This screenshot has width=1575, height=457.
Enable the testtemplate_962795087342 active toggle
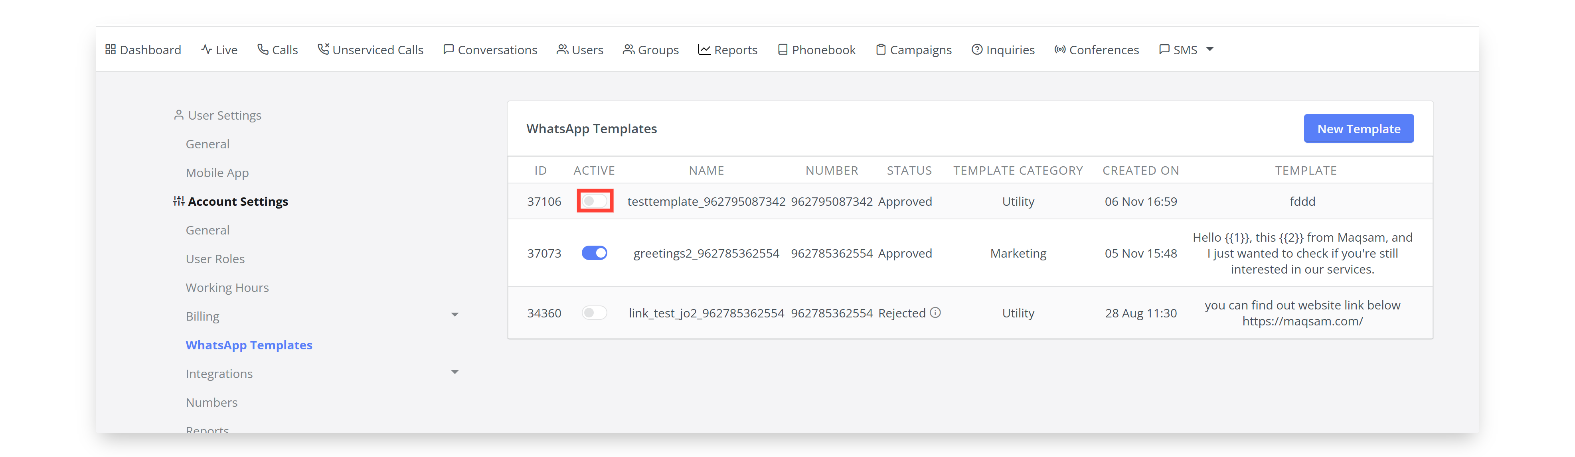coord(594,201)
